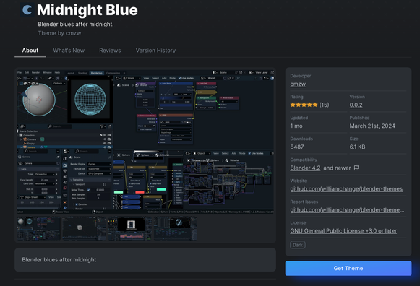Click the "Midnight Blue" page title
The width and height of the screenshot is (420, 286).
(87, 10)
